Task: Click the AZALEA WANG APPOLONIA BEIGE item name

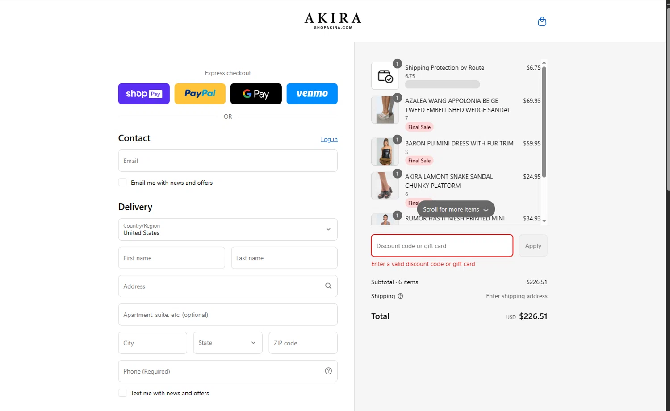Action: 457,105
